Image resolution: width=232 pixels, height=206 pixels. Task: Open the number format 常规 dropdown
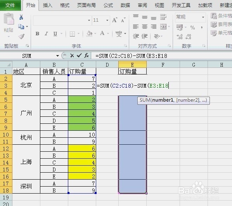point(203,17)
